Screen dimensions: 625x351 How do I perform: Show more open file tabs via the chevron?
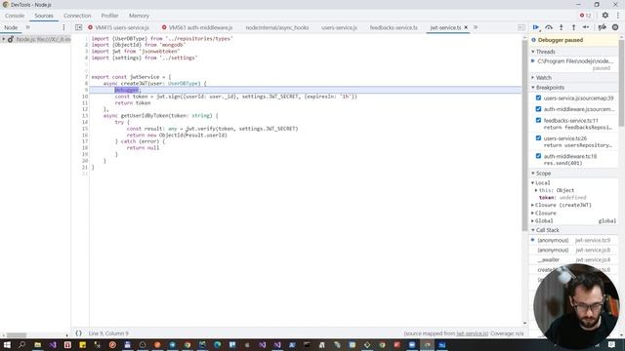(x=476, y=27)
